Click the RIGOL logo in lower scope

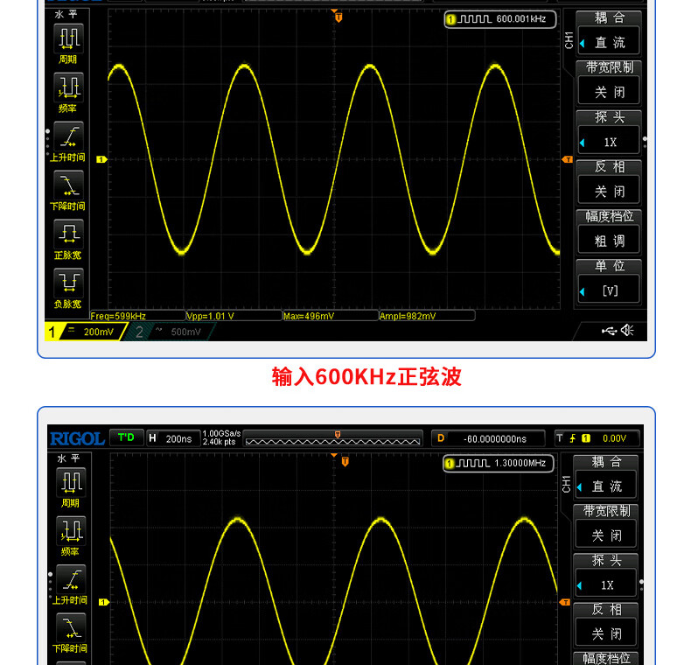[x=77, y=437]
